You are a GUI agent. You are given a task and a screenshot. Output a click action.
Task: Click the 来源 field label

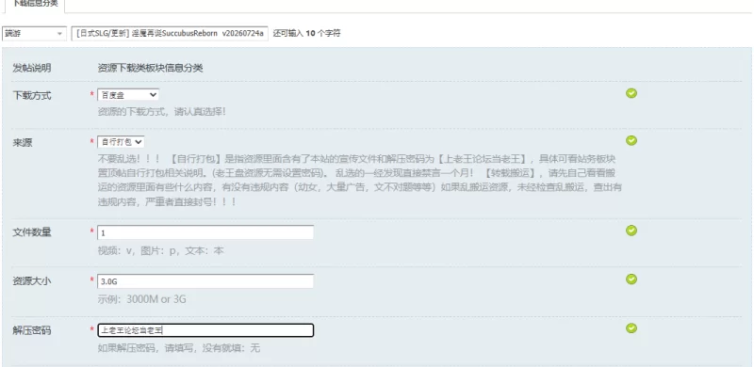tap(22, 143)
